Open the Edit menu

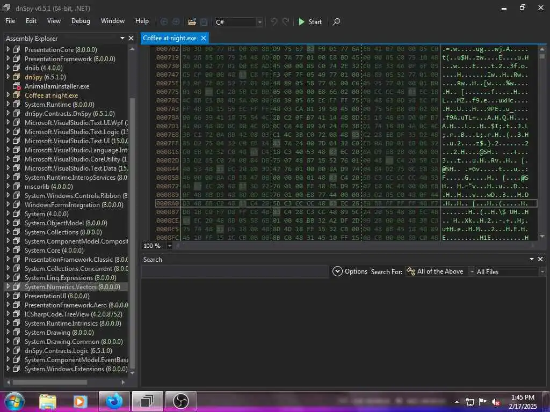(x=31, y=21)
